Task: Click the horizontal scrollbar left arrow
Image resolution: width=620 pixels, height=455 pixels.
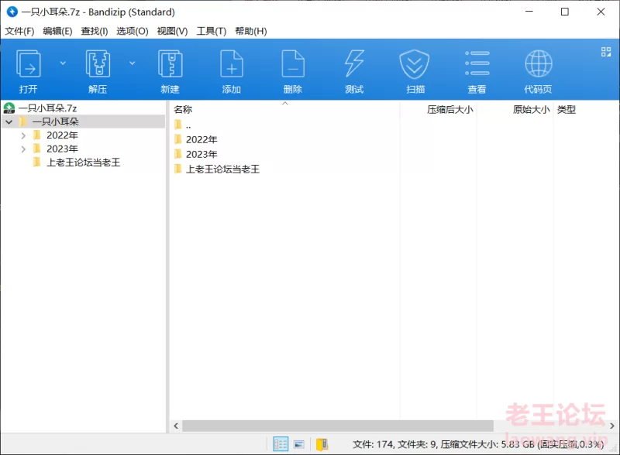Action: click(176, 426)
